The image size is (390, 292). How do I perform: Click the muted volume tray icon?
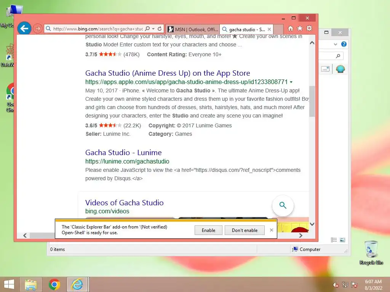336,285
